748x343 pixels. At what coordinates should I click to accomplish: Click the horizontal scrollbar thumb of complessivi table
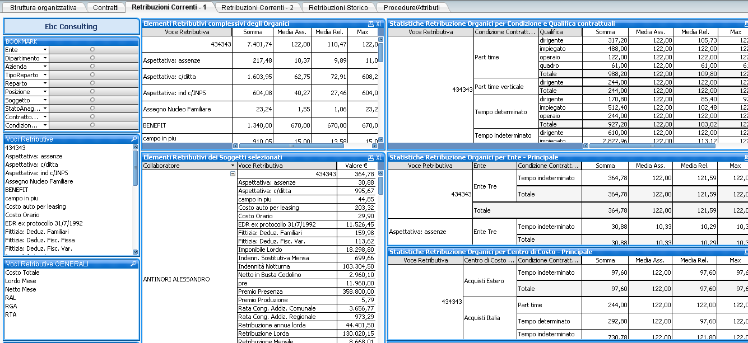coord(290,145)
